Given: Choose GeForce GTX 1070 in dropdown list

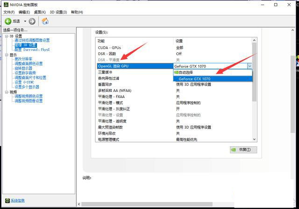Looking at the screenshot, I should coord(213,79).
